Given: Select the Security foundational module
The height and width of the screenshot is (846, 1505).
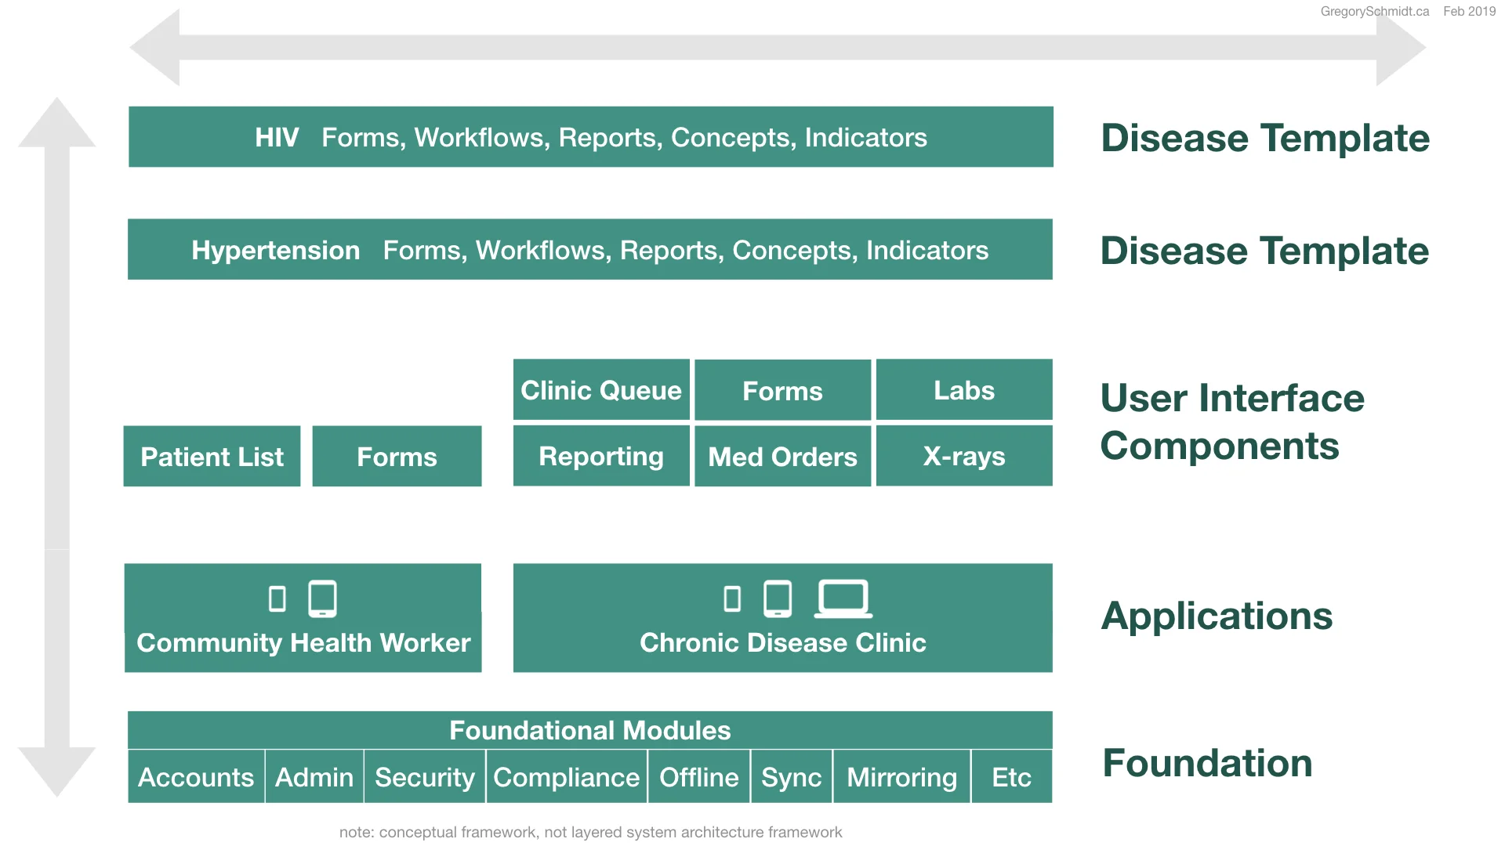Looking at the screenshot, I should tap(424, 777).
